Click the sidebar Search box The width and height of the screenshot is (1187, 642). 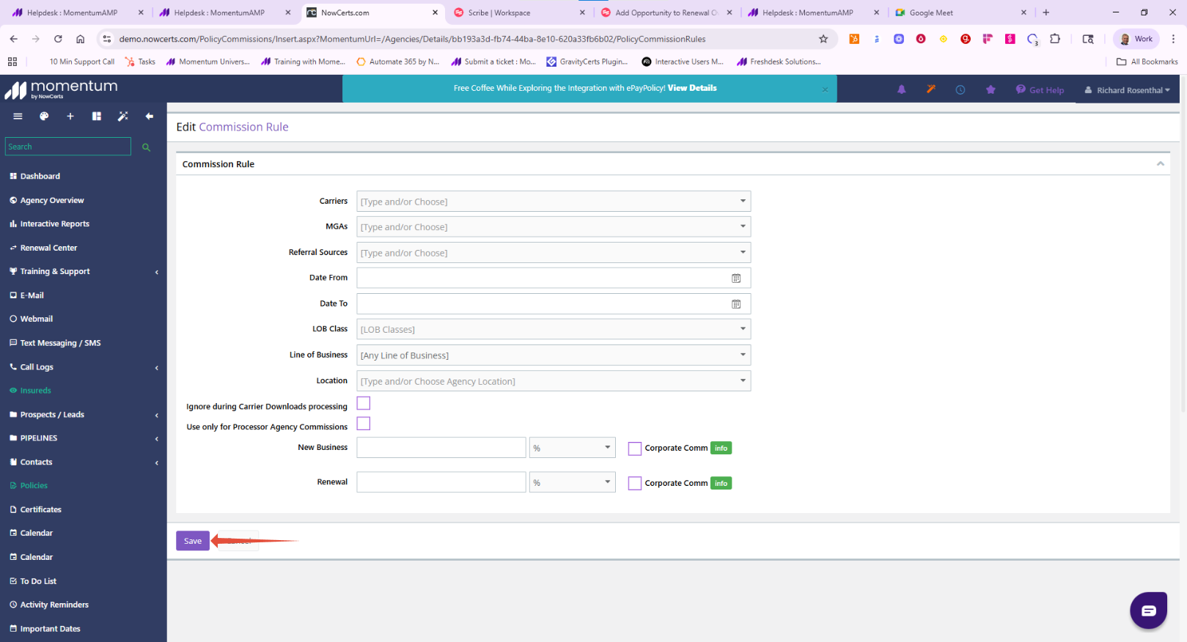[x=68, y=147]
